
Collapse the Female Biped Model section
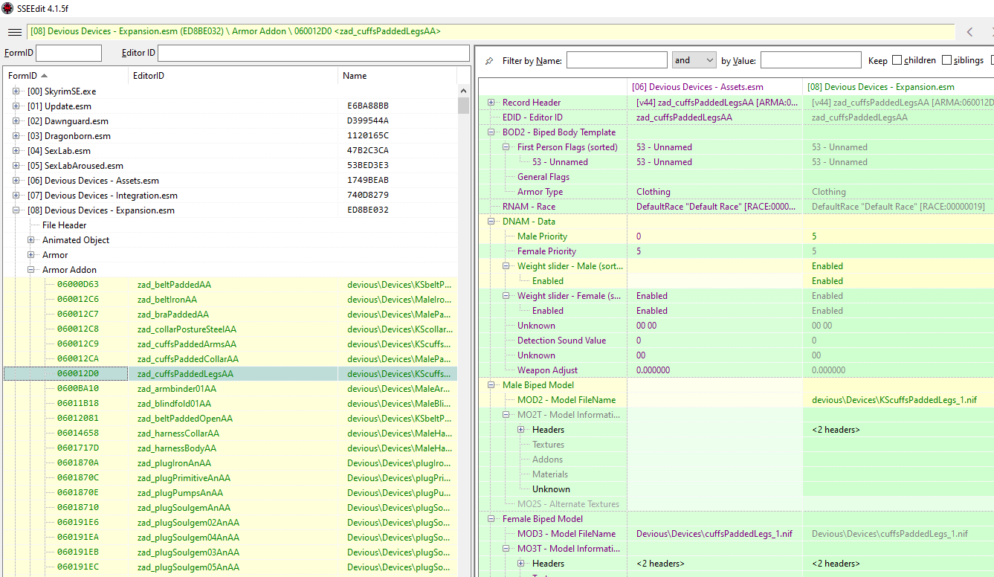(491, 519)
